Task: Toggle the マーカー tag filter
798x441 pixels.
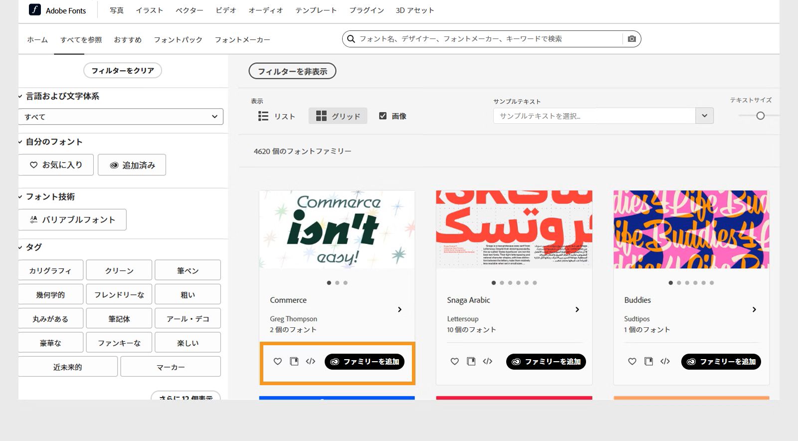Action: pos(171,367)
